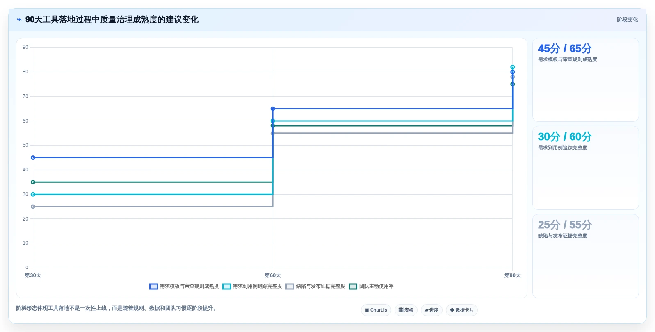Open the 25分 / 55分 metric card
The height and width of the screenshot is (332, 655).
click(585, 256)
